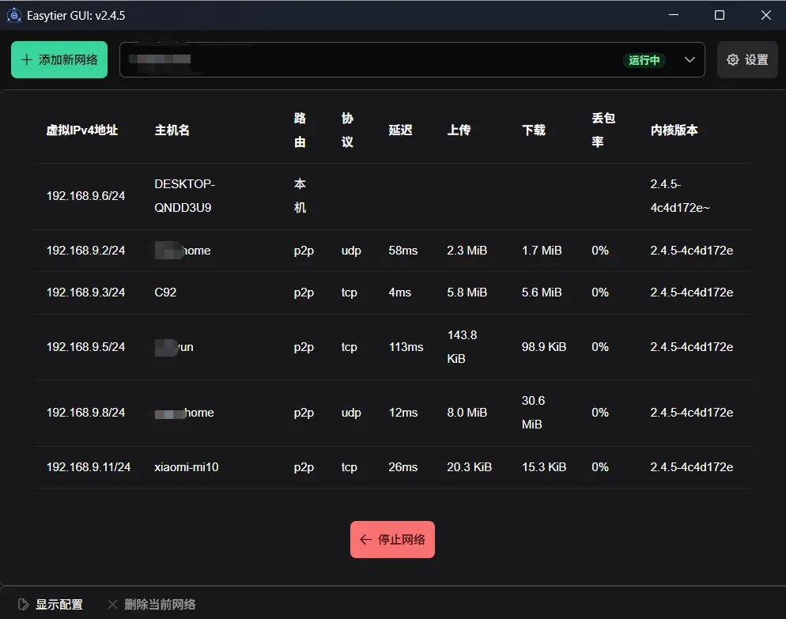
Task: Minimize the Easytier GUI window
Action: tap(674, 15)
